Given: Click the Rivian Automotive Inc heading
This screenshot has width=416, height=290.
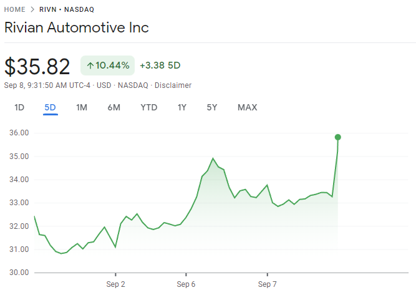Looking at the screenshot, I should coord(77,28).
